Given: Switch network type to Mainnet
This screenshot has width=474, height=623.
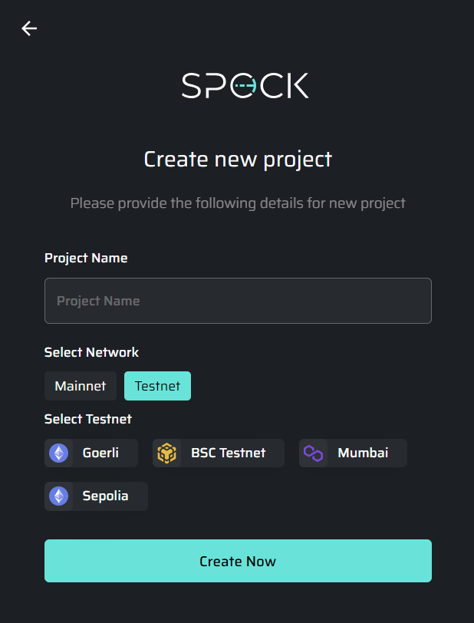Looking at the screenshot, I should 81,386.
